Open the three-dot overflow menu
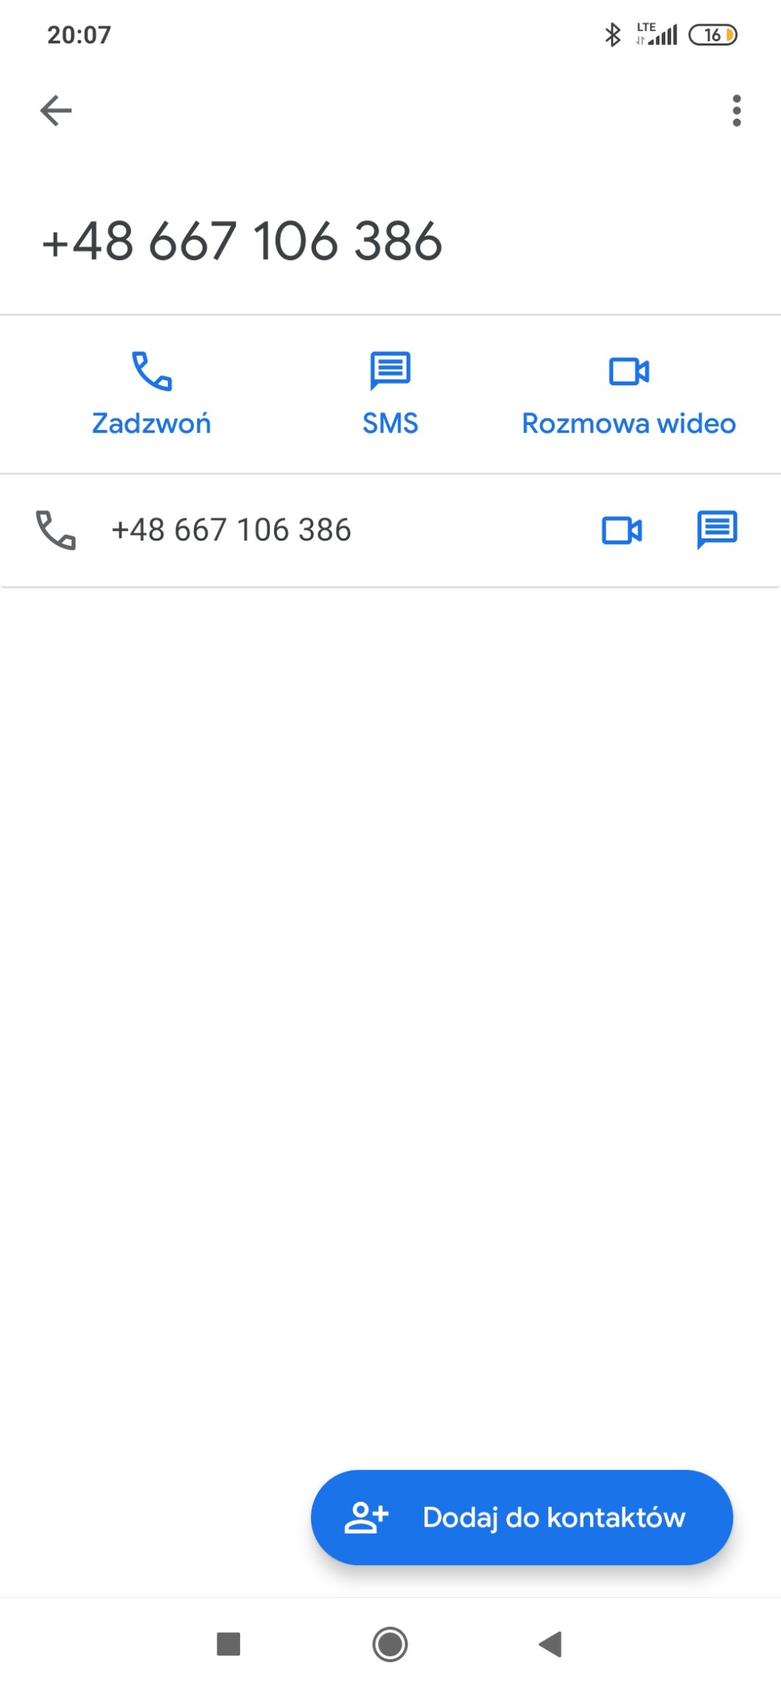Viewport: 781px width, 1691px height. pos(736,110)
